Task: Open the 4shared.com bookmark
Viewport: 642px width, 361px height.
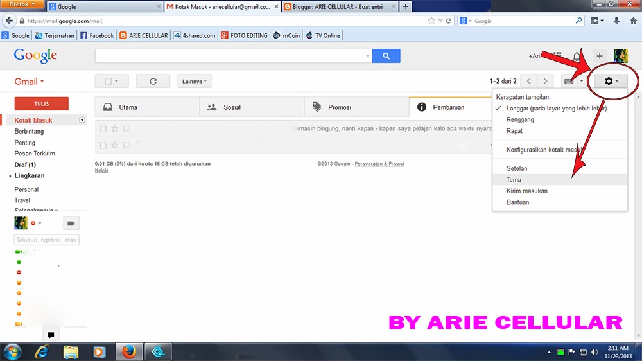Action: (x=194, y=35)
